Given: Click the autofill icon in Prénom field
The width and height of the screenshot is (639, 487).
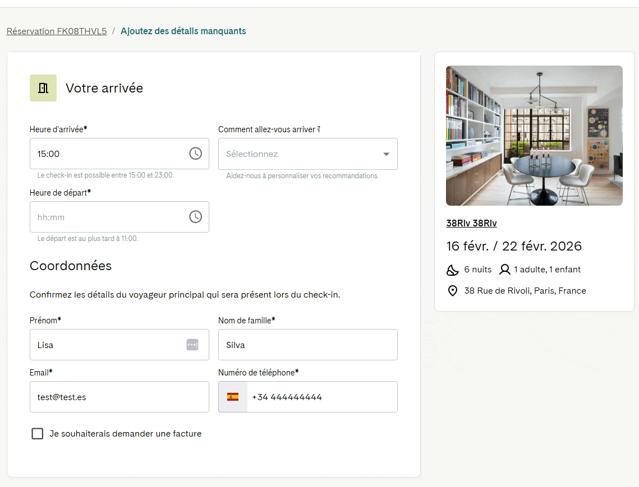Looking at the screenshot, I should [x=192, y=345].
